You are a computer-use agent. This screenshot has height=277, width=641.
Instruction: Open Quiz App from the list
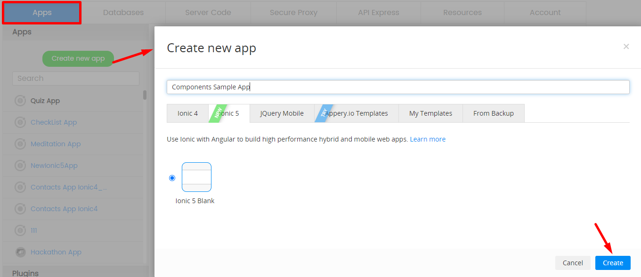45,101
